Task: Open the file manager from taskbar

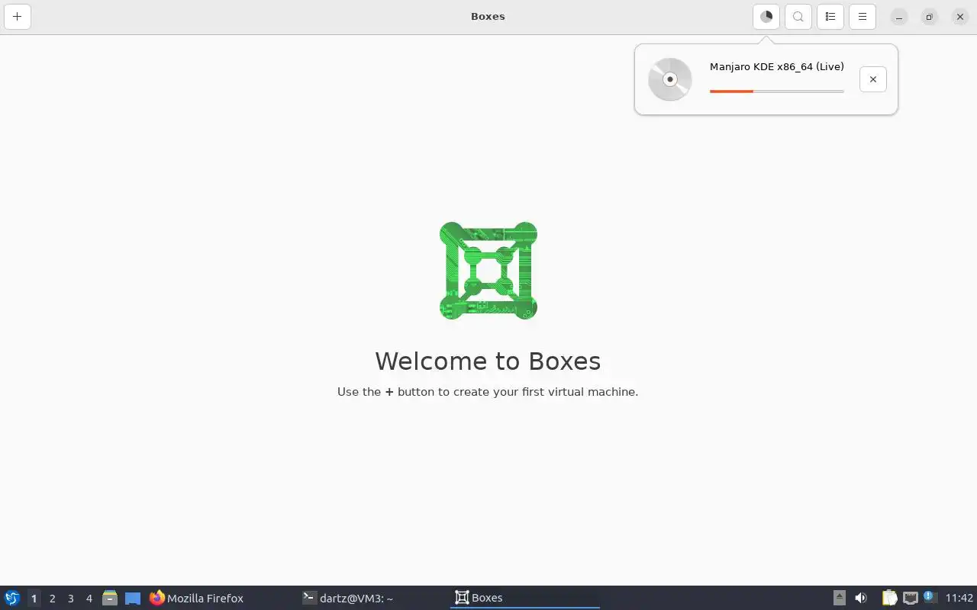Action: click(x=110, y=598)
